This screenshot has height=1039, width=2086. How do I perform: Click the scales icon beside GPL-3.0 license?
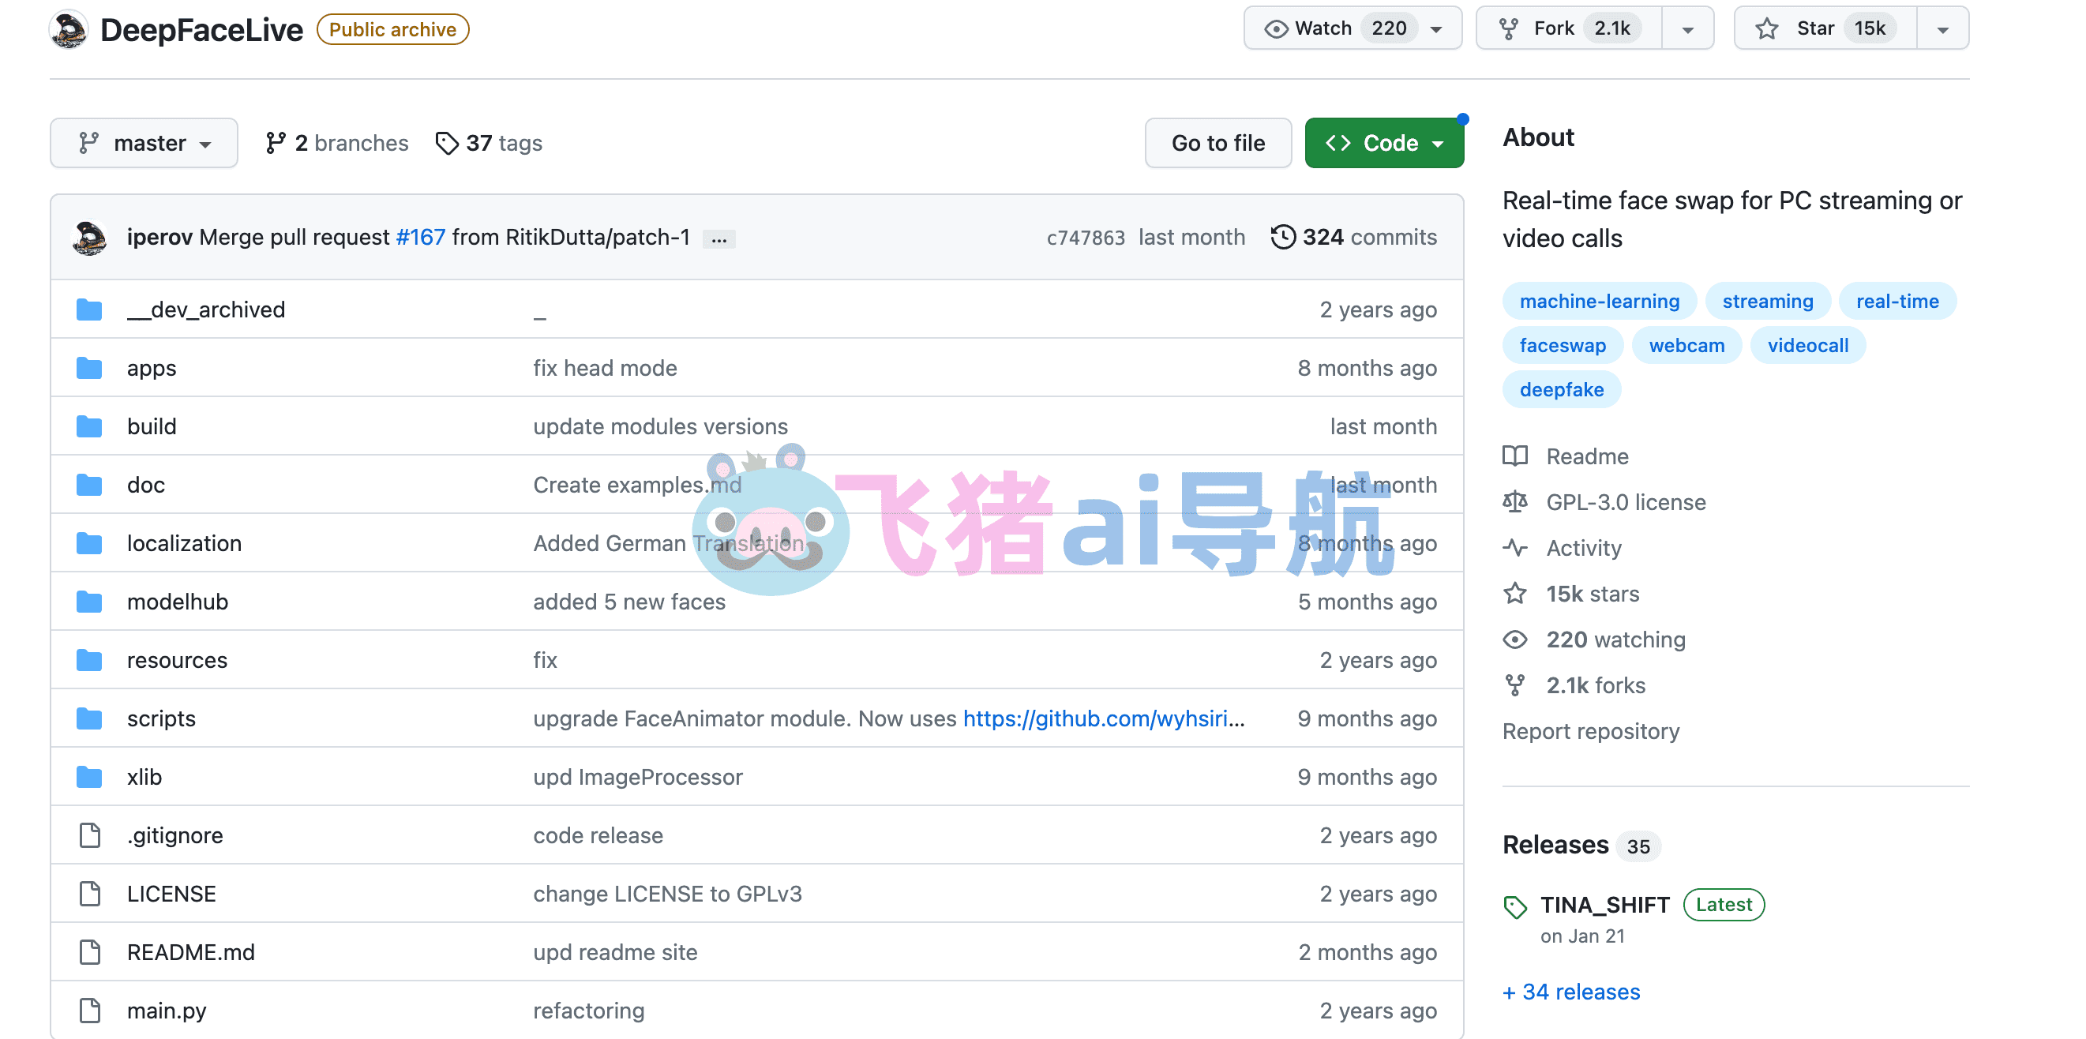[x=1515, y=502]
